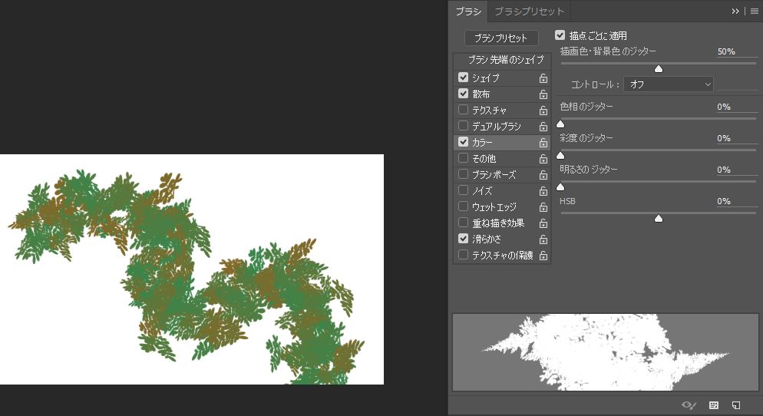Select the カラー text label in list
The height and width of the screenshot is (416, 763).
pyautogui.click(x=482, y=143)
